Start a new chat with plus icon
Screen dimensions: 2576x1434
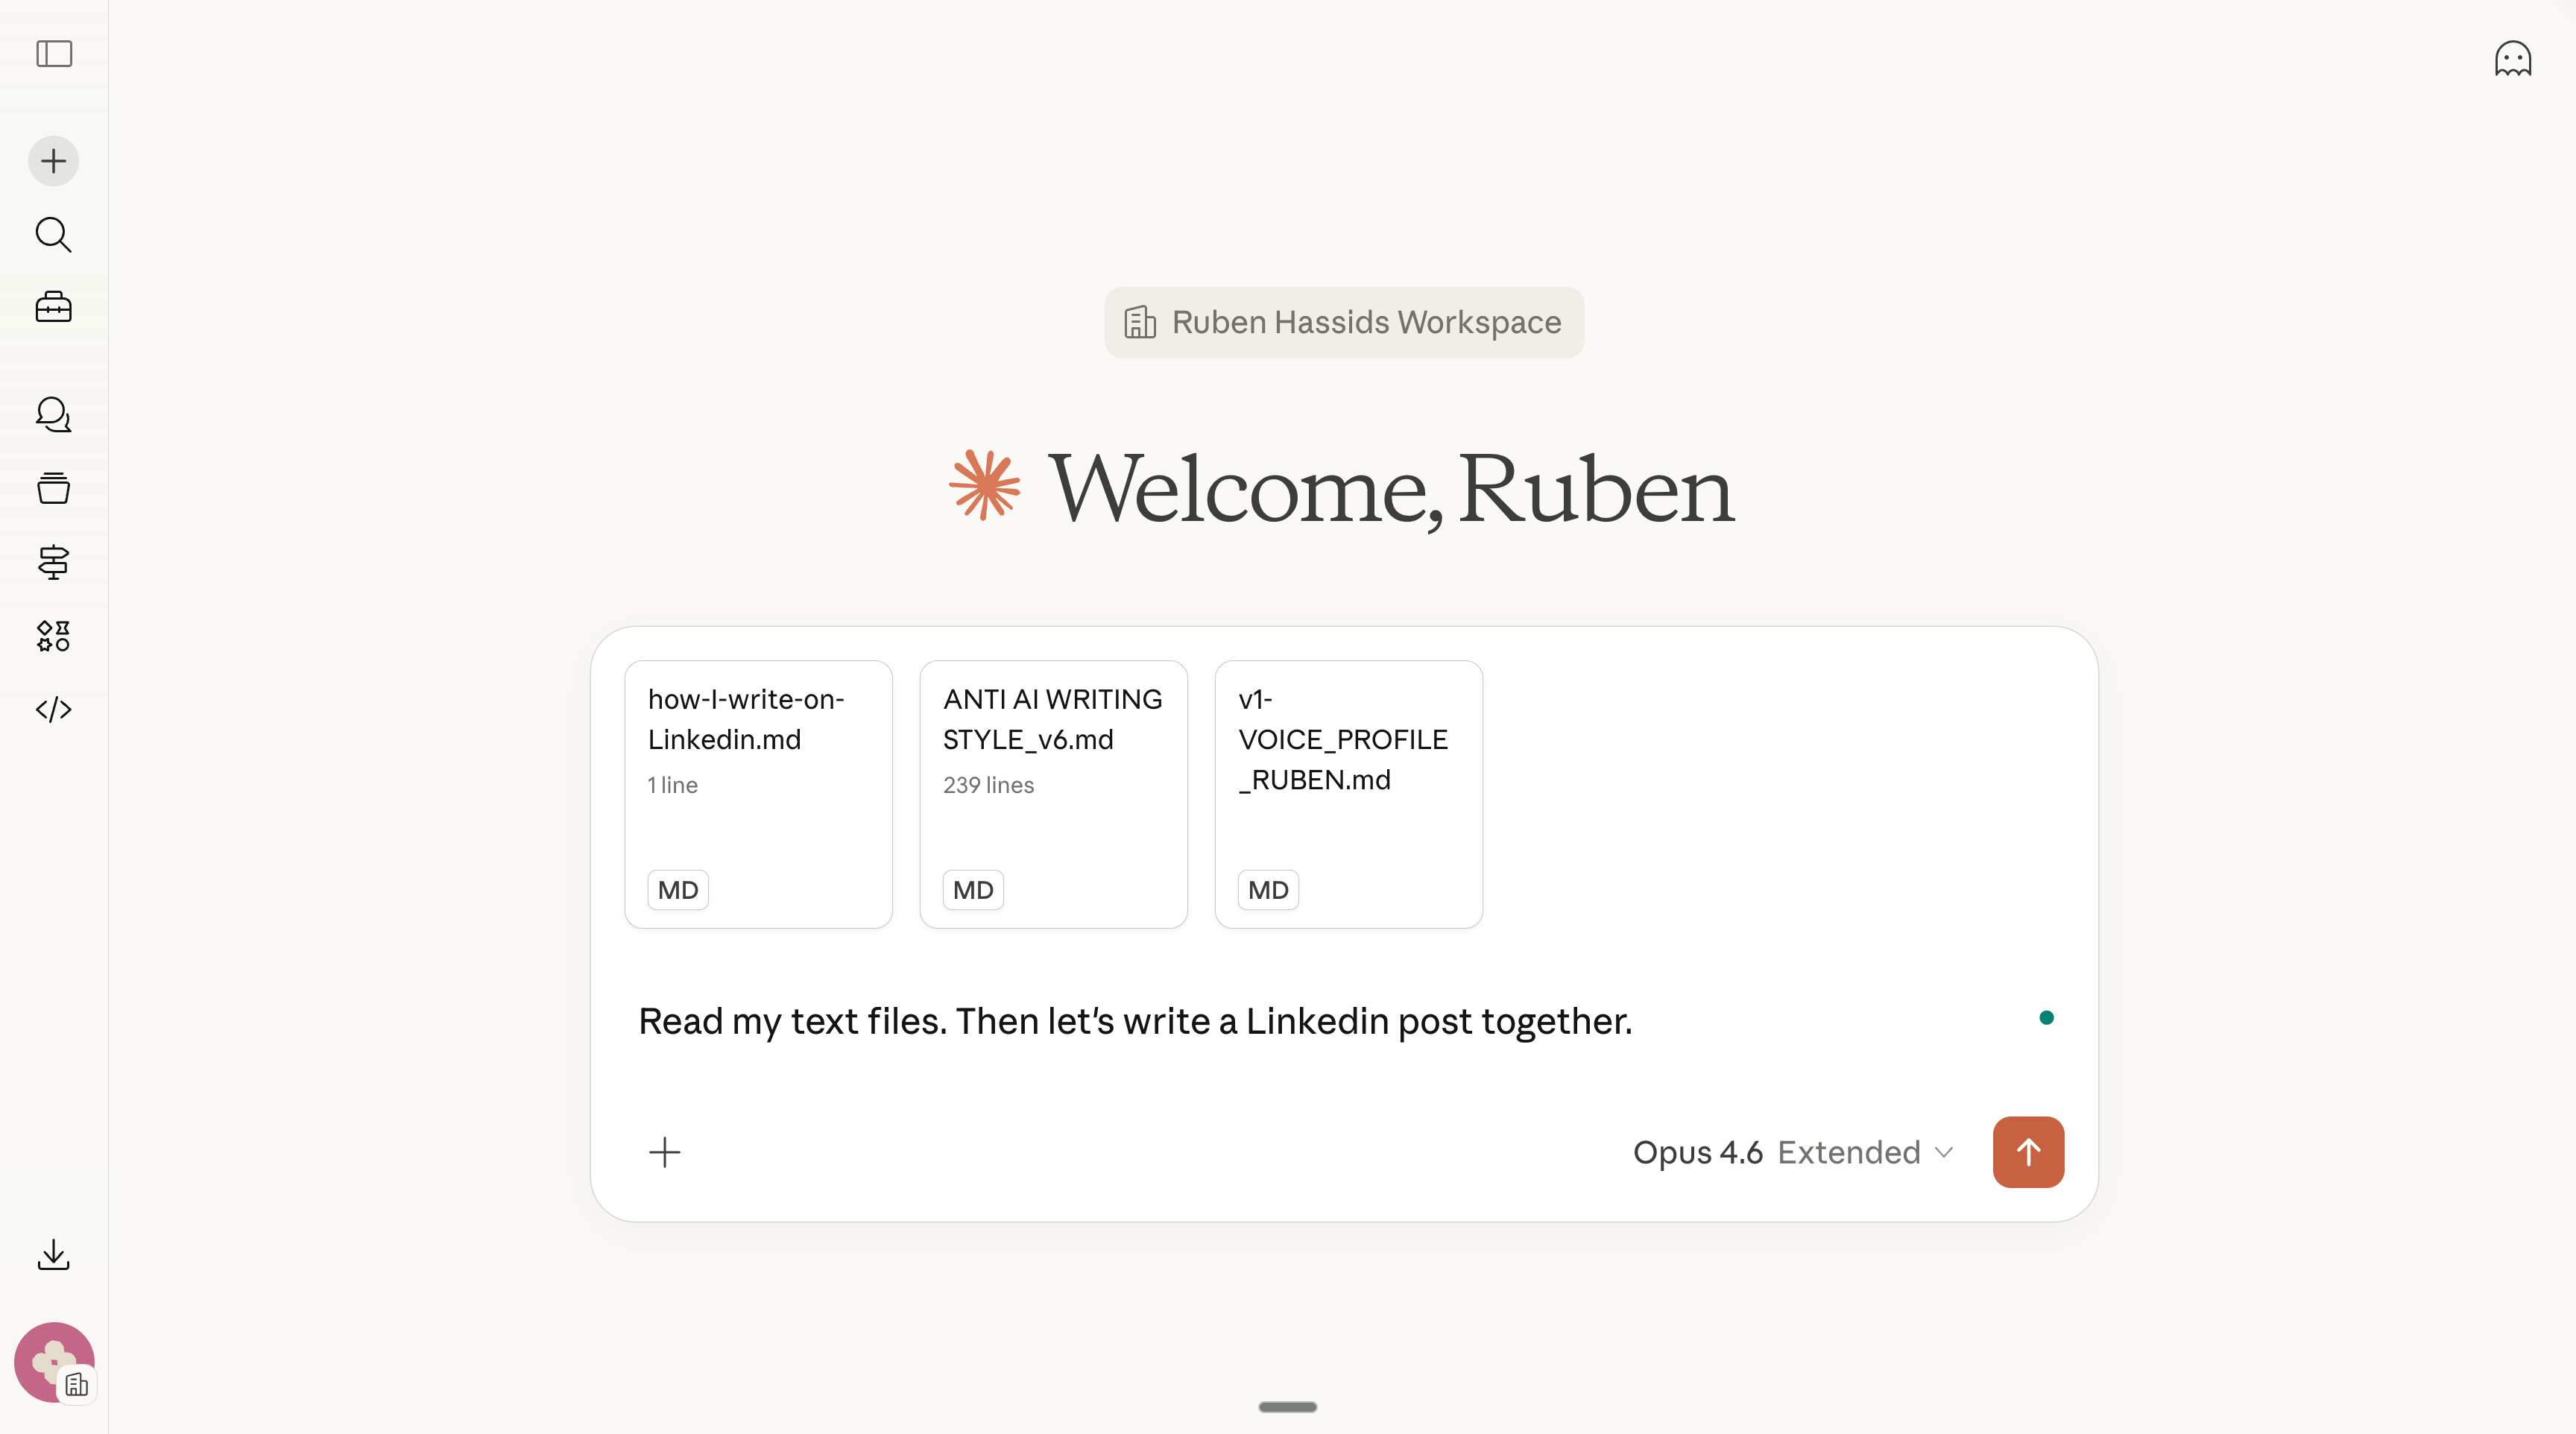point(54,161)
